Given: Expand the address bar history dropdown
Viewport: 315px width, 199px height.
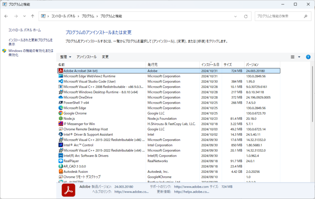Looking at the screenshot, I should tap(235, 16).
